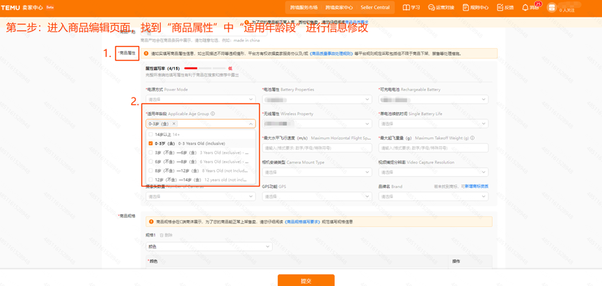Click the shop avatar icon in header
This screenshot has width=602, height=286.
pyautogui.click(x=551, y=8)
